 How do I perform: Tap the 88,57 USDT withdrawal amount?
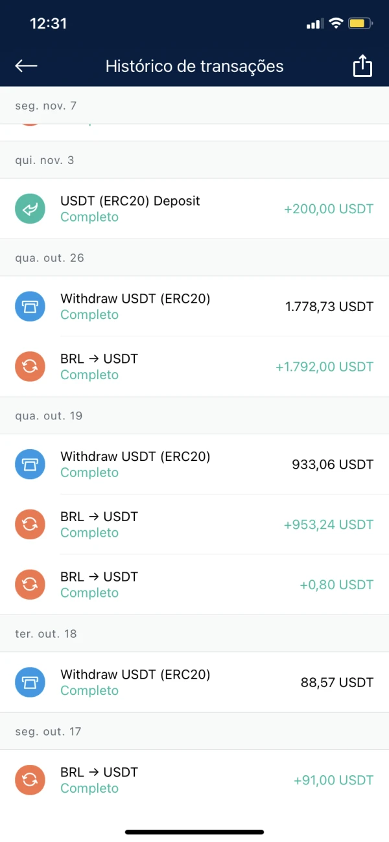[337, 683]
